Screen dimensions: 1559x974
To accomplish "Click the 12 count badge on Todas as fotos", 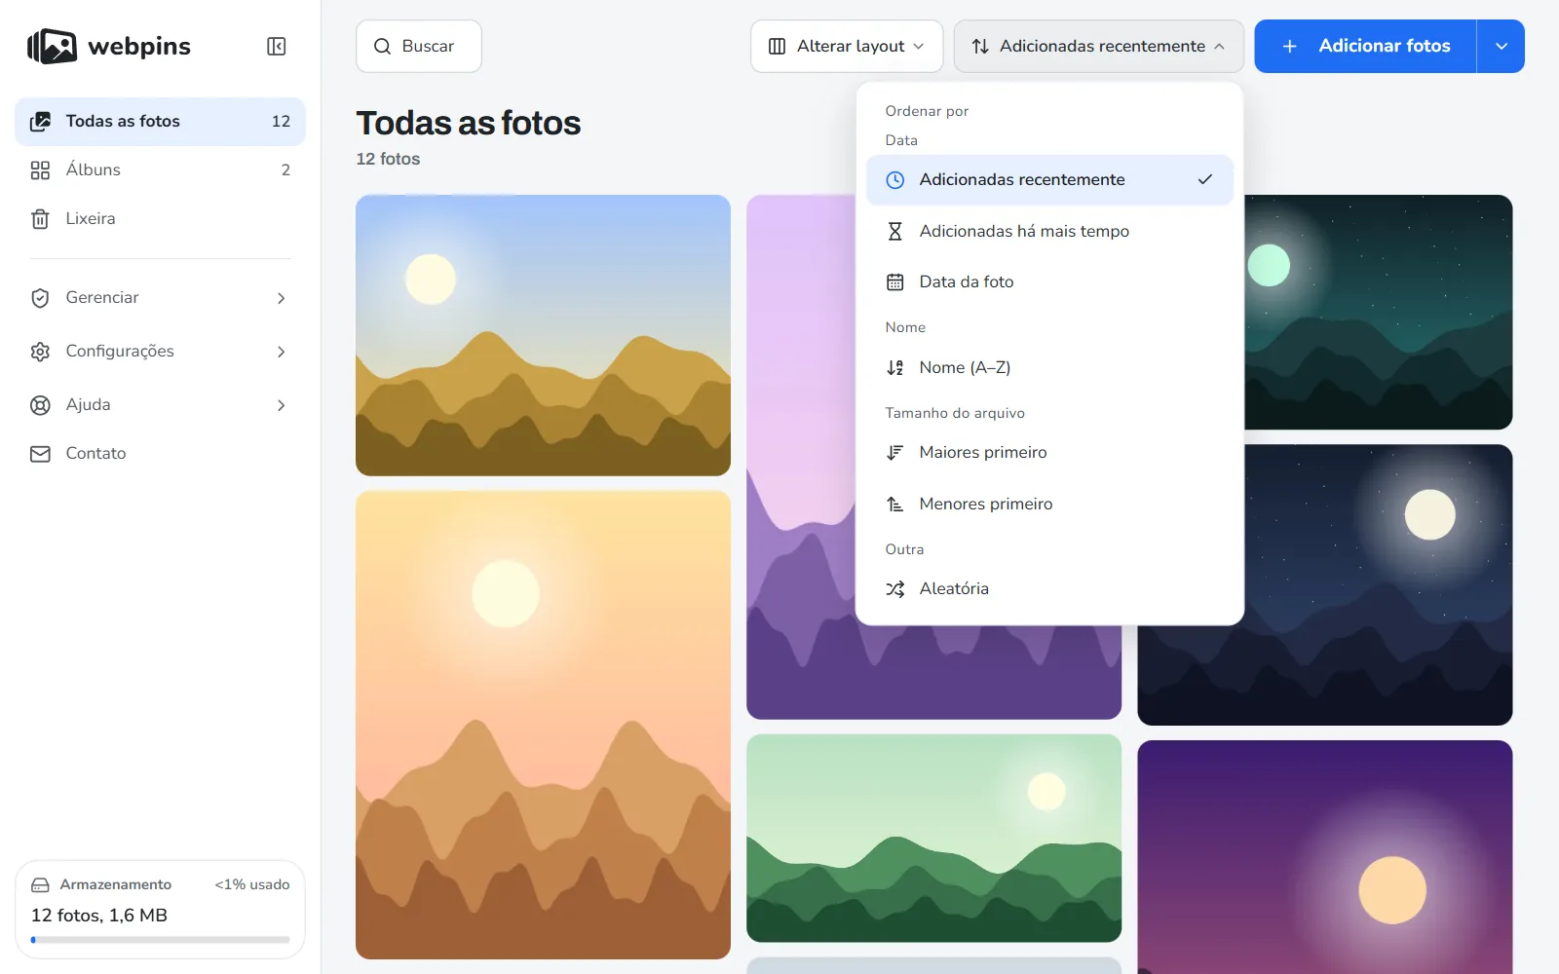I will pyautogui.click(x=281, y=122).
